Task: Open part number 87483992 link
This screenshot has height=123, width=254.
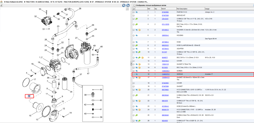Action: (x=165, y=12)
